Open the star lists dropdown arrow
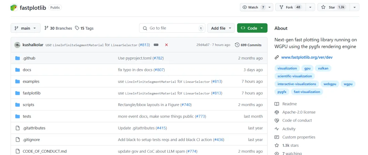 pyautogui.click(x=354, y=7)
